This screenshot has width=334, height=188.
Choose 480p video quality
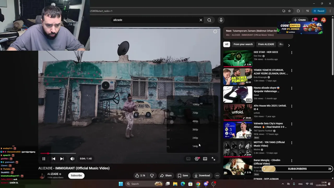click(195, 121)
